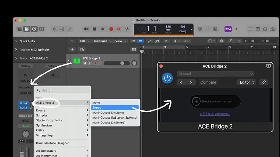This screenshot has width=280, height=157.
Task: Open the Note Pads icon
Action: click(x=258, y=29)
